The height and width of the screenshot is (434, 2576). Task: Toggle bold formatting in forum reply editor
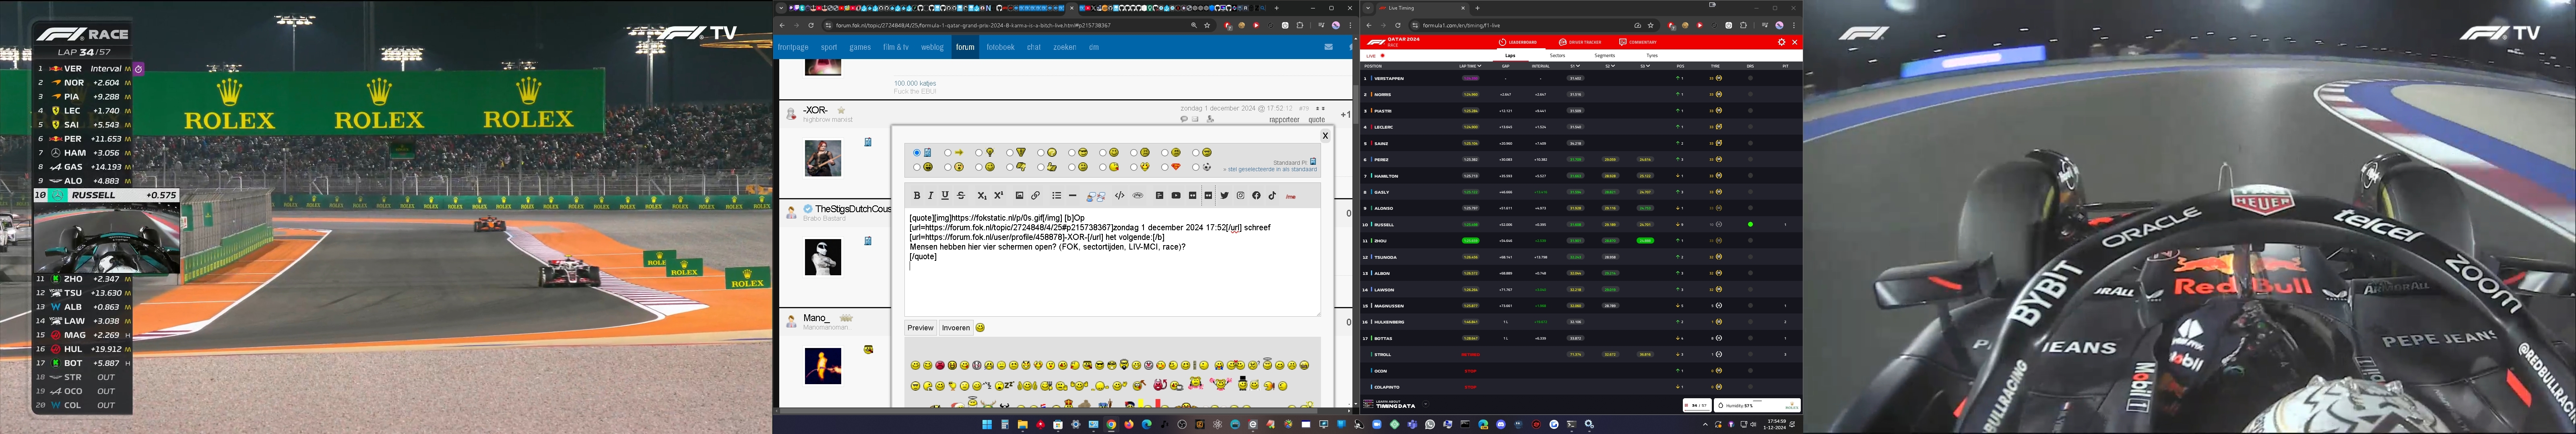point(917,196)
